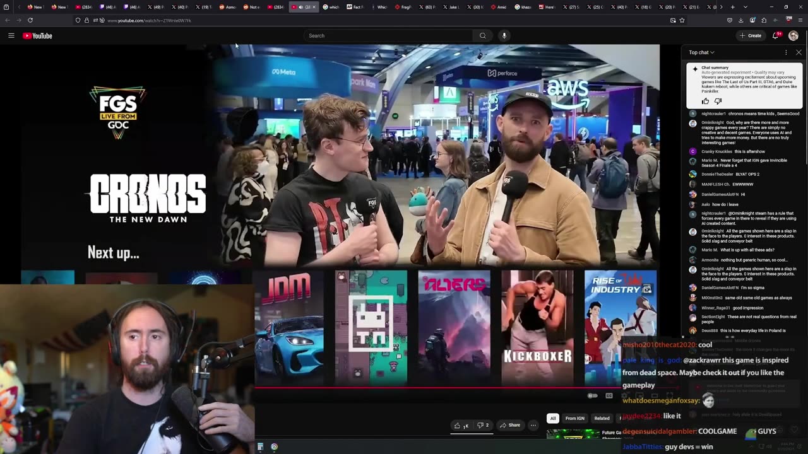Select the All filter chip
808x454 pixels.
point(552,418)
